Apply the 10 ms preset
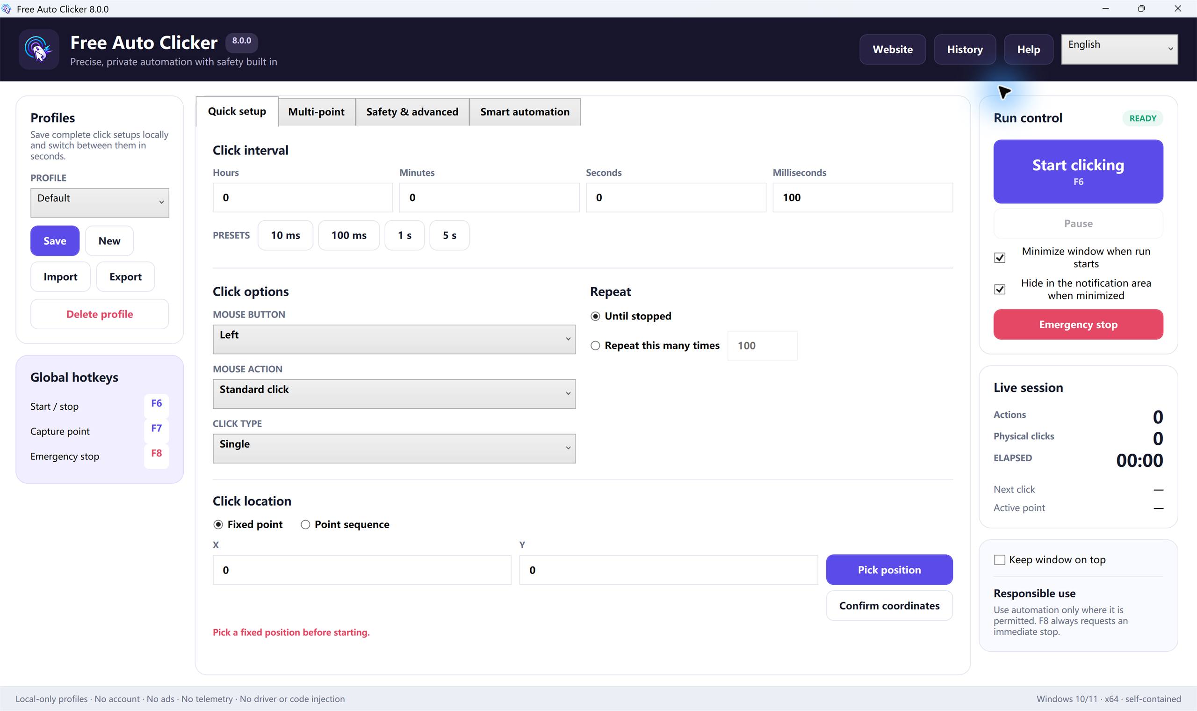 click(285, 235)
